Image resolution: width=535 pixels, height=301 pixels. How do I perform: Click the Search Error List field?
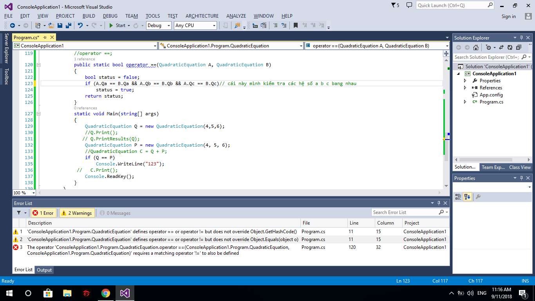[405, 212]
